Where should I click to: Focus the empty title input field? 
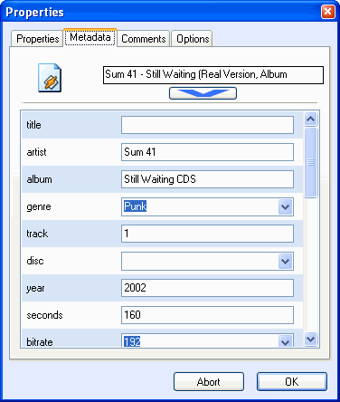(207, 125)
